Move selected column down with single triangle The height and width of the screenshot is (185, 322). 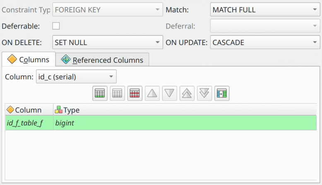(169, 93)
